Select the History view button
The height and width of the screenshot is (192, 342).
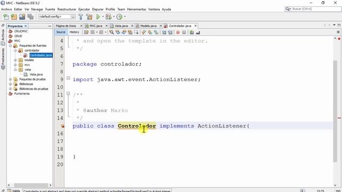(x=74, y=32)
